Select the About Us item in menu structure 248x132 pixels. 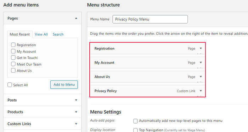tap(147, 77)
